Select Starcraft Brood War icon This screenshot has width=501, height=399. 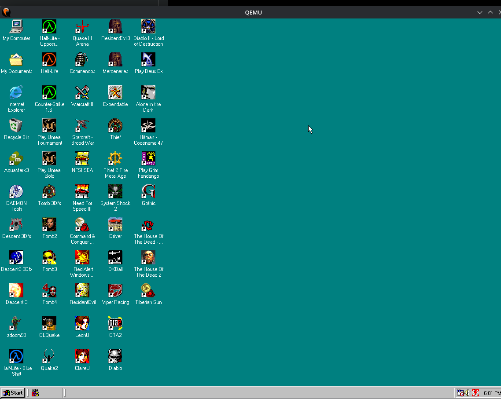click(x=82, y=125)
